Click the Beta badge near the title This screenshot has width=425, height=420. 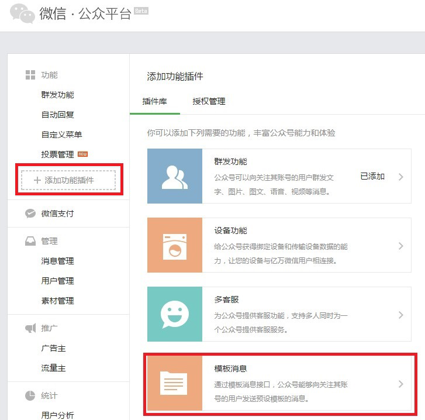141,11
